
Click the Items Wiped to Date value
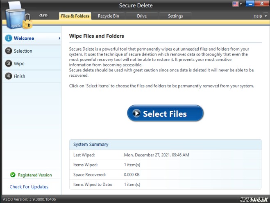pyautogui.click(x=132, y=185)
